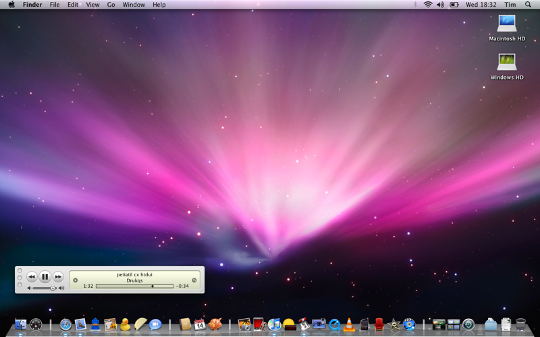Open Exposé icon in the Dock
This screenshot has width=540, height=337.
pyautogui.click(x=439, y=325)
